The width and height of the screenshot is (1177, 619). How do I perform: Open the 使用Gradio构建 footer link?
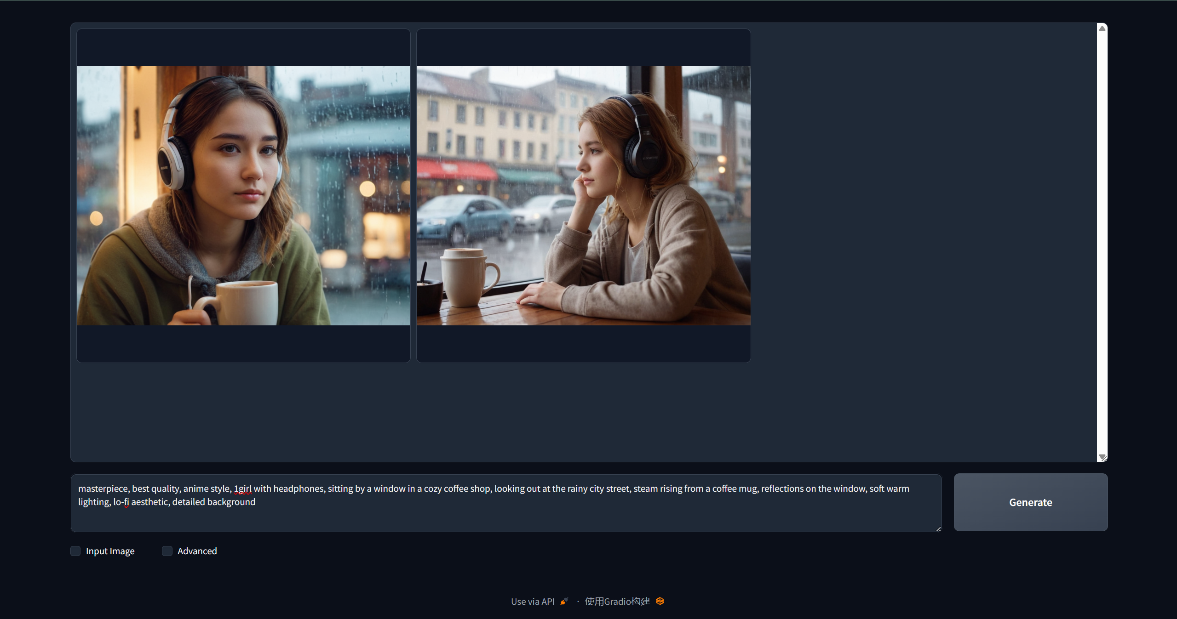(x=617, y=602)
